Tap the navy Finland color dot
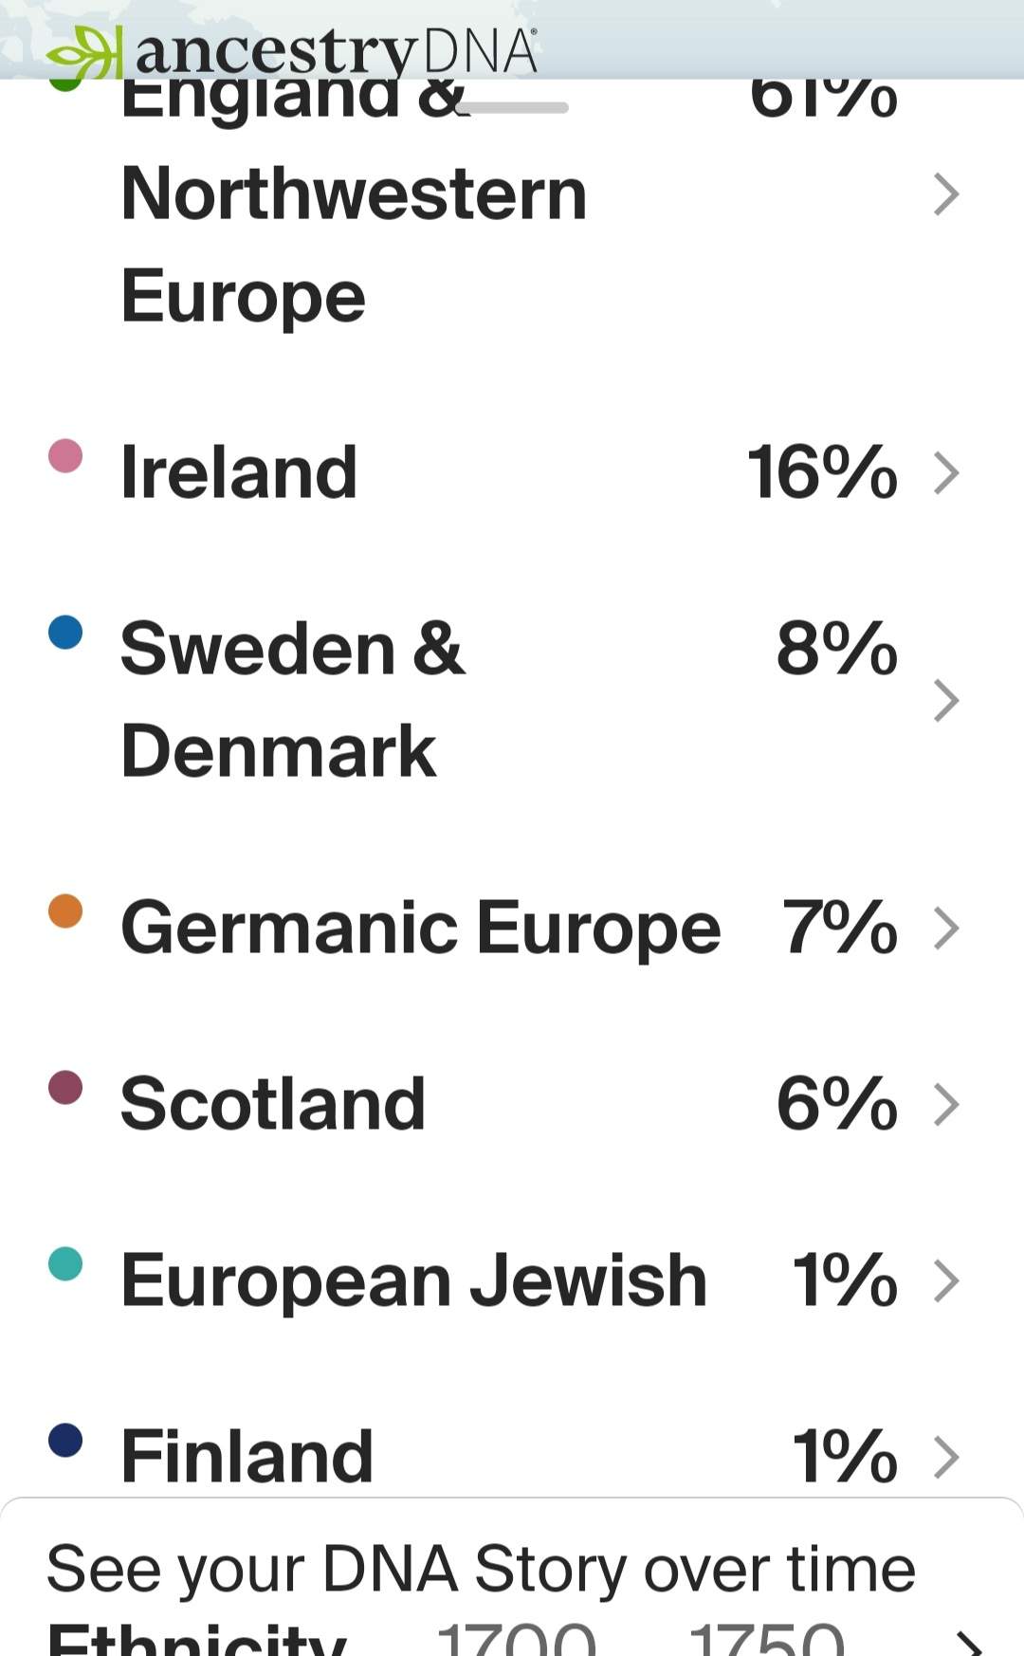Viewport: 1024px width, 1656px height. (x=65, y=1440)
